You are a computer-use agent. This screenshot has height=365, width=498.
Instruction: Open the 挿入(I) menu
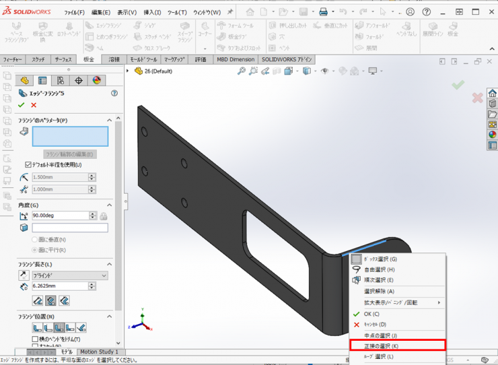[x=152, y=12]
